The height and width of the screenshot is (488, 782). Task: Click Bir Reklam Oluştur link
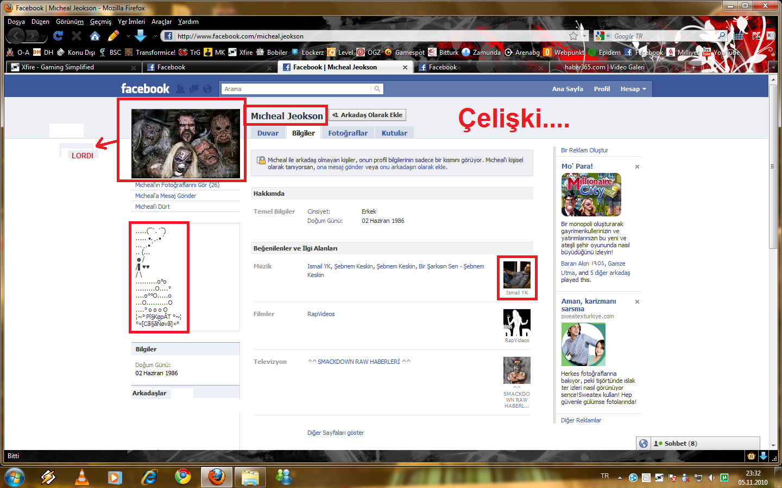(584, 150)
